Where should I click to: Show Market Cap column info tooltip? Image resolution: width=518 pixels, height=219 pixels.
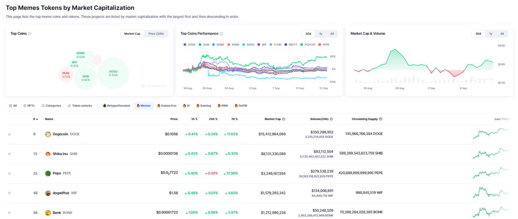pos(284,118)
